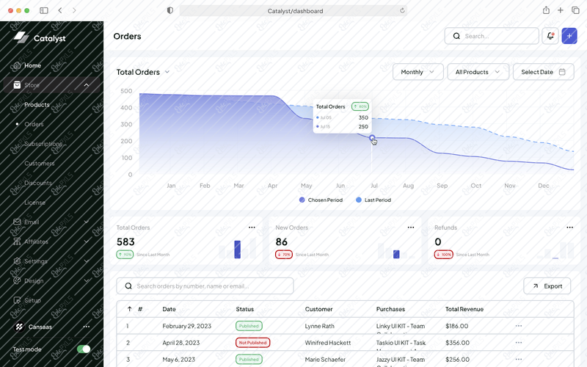Screen dimensions: 587x367
Task: Open Discounts in sidebar
Action: [38, 183]
